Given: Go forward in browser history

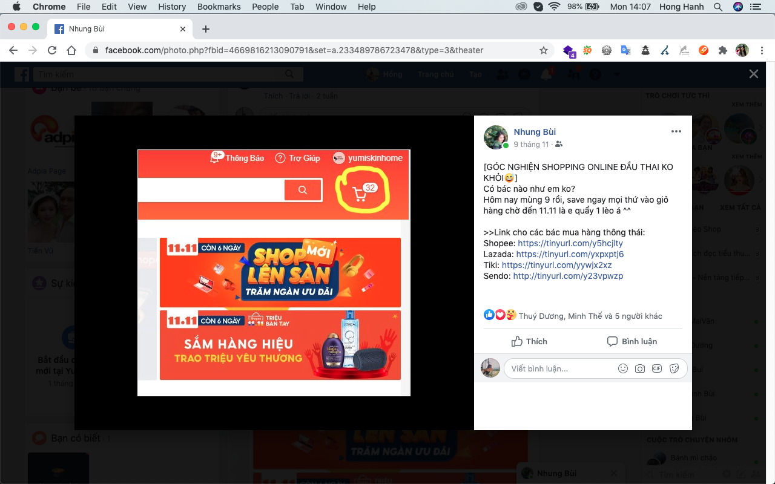Looking at the screenshot, I should [x=33, y=50].
